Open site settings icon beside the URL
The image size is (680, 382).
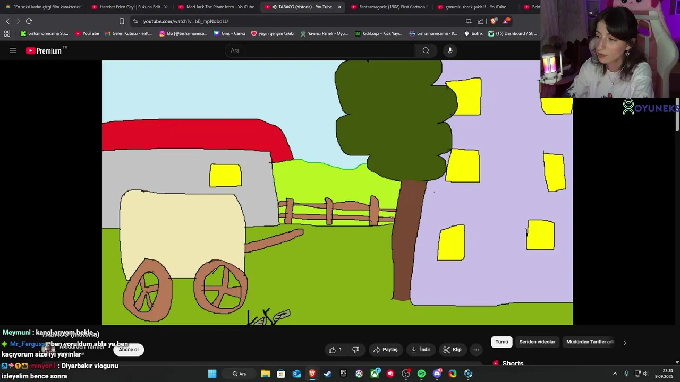(135, 21)
